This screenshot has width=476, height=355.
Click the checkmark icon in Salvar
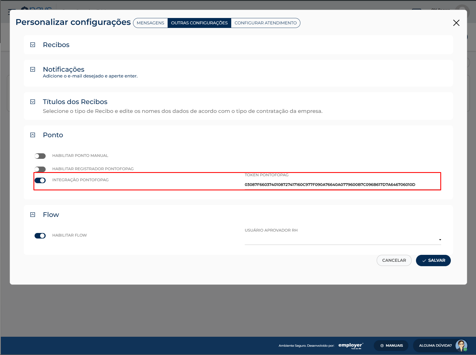424,261
